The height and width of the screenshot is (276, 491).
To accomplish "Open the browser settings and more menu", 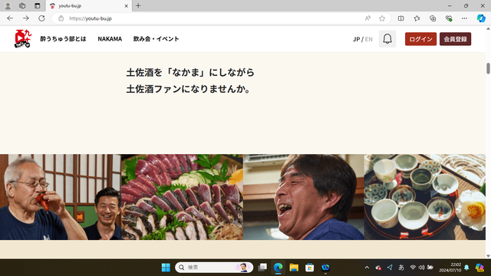I will [x=464, y=18].
